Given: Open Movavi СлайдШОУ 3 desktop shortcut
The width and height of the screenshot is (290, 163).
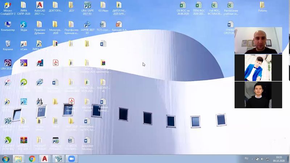Looking at the screenshot, I should click(7, 5).
